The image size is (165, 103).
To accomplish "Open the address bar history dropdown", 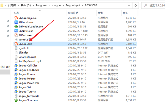I will (x=129, y=5).
